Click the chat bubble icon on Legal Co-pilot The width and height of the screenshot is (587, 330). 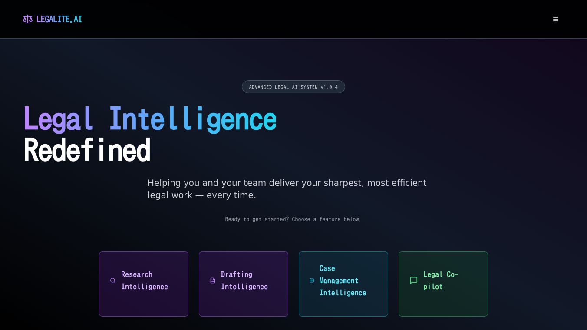click(414, 280)
